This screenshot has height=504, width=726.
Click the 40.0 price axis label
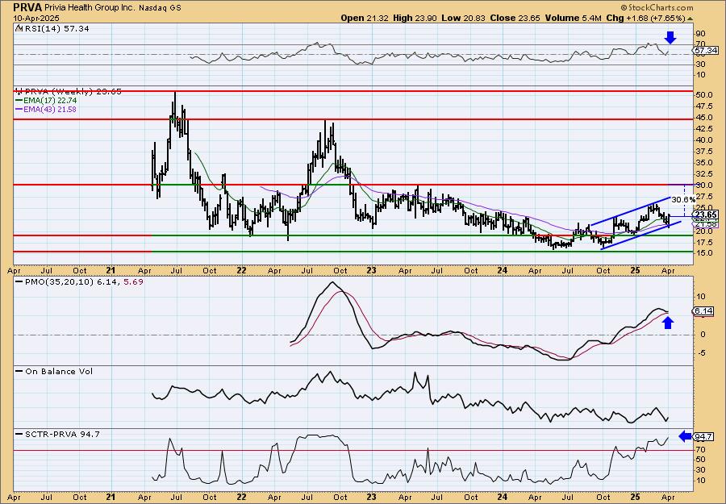pyautogui.click(x=703, y=140)
